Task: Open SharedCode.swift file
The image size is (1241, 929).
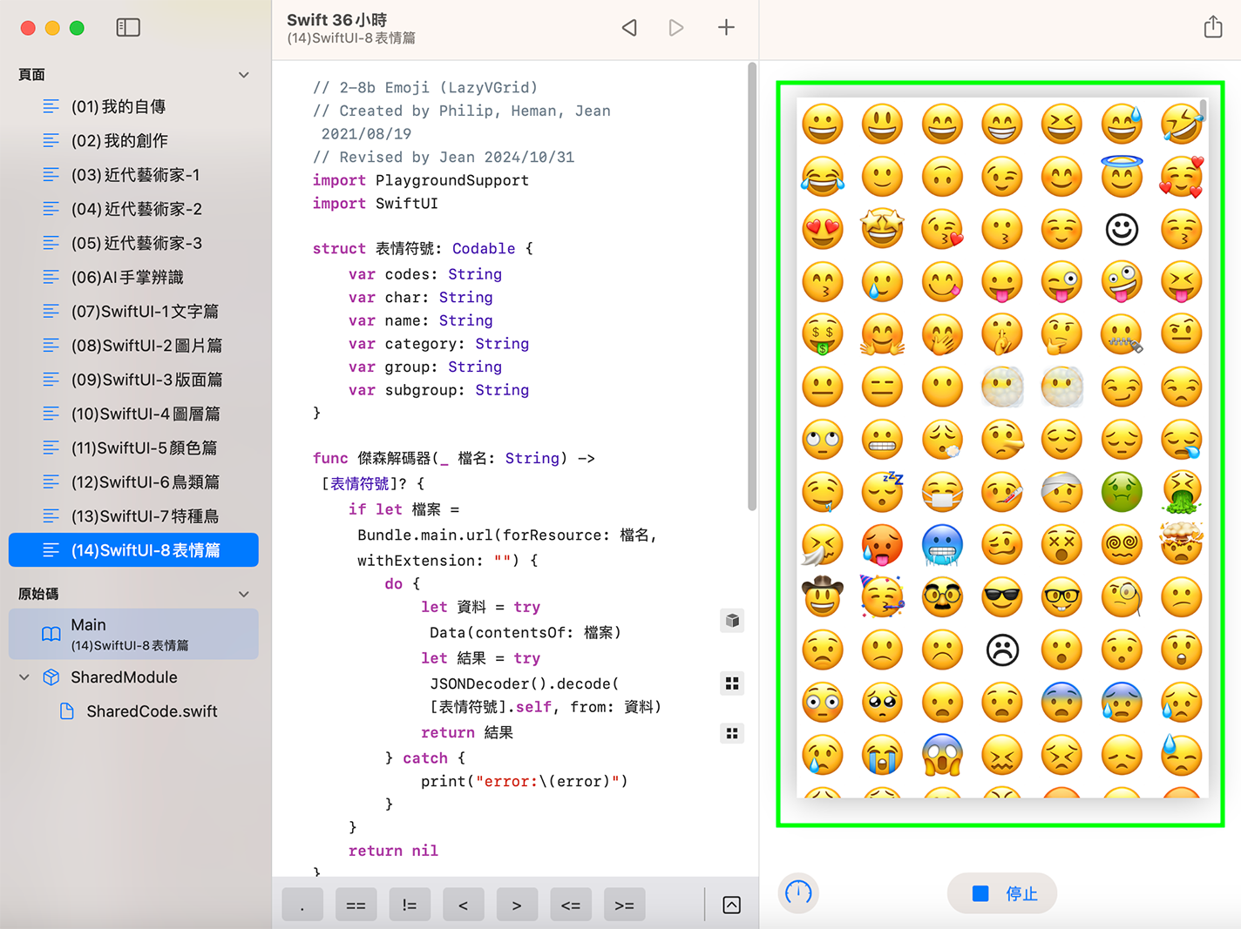Action: [x=152, y=711]
